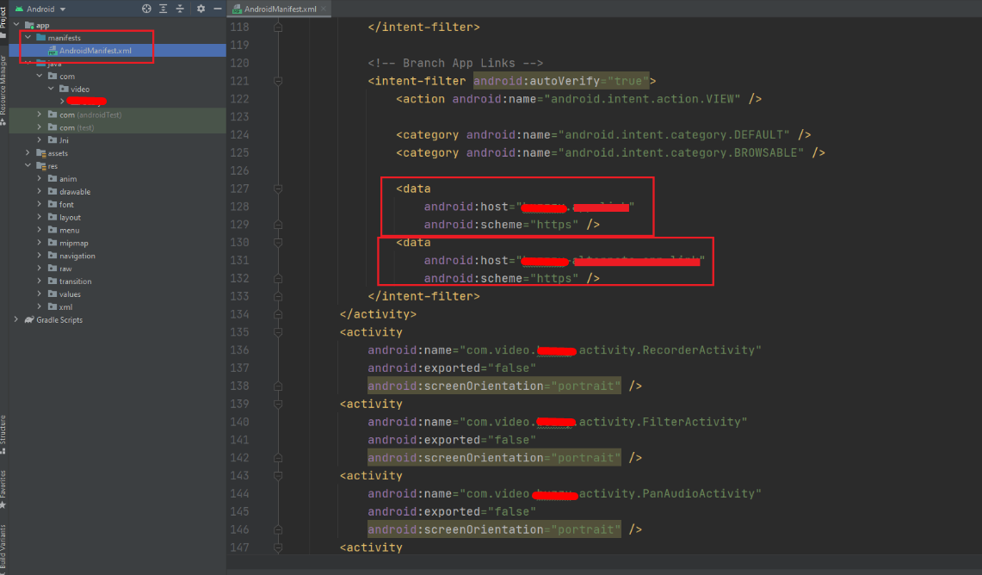Image resolution: width=982 pixels, height=575 pixels.
Task: Switch to the AndroidManifest.xml editor tab
Action: click(x=278, y=9)
